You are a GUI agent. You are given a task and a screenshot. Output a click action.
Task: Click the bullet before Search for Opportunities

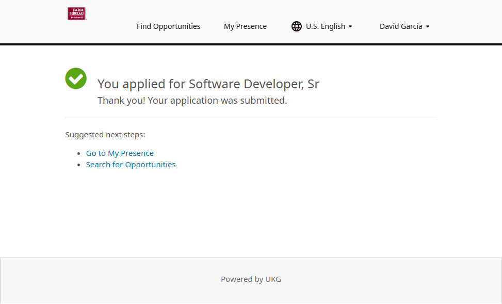[79, 165]
